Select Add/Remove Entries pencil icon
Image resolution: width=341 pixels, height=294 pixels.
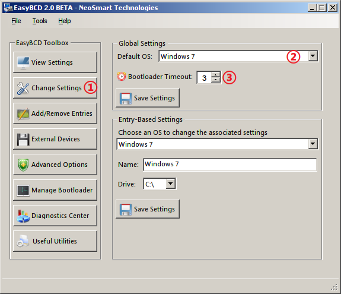pyautogui.click(x=23, y=113)
